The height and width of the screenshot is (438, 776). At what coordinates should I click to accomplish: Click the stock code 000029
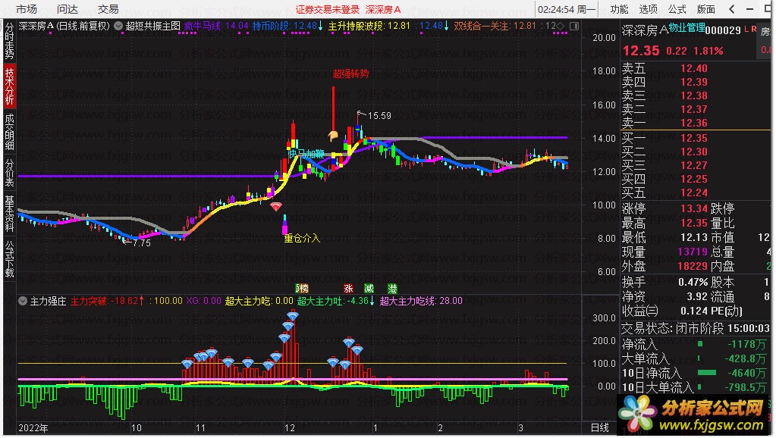click(x=723, y=30)
